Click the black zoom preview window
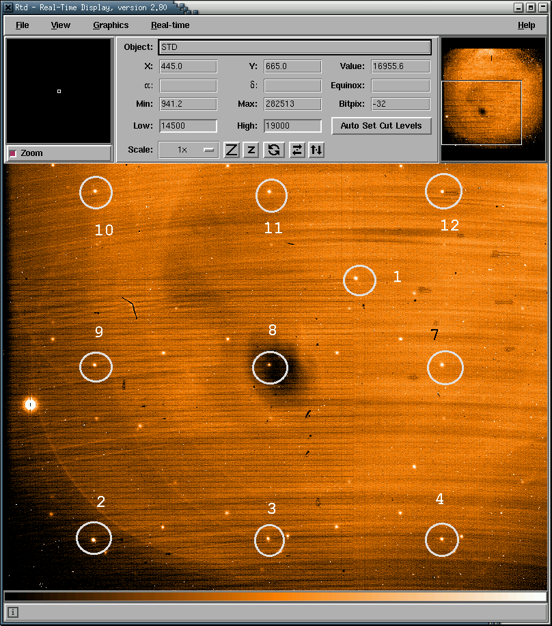The width and height of the screenshot is (552, 626). (x=59, y=91)
